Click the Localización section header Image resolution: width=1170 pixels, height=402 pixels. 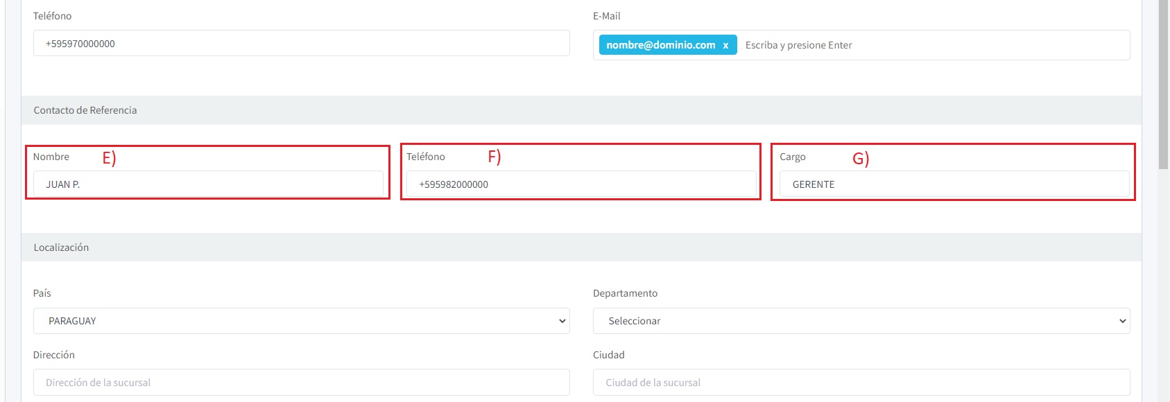[61, 247]
